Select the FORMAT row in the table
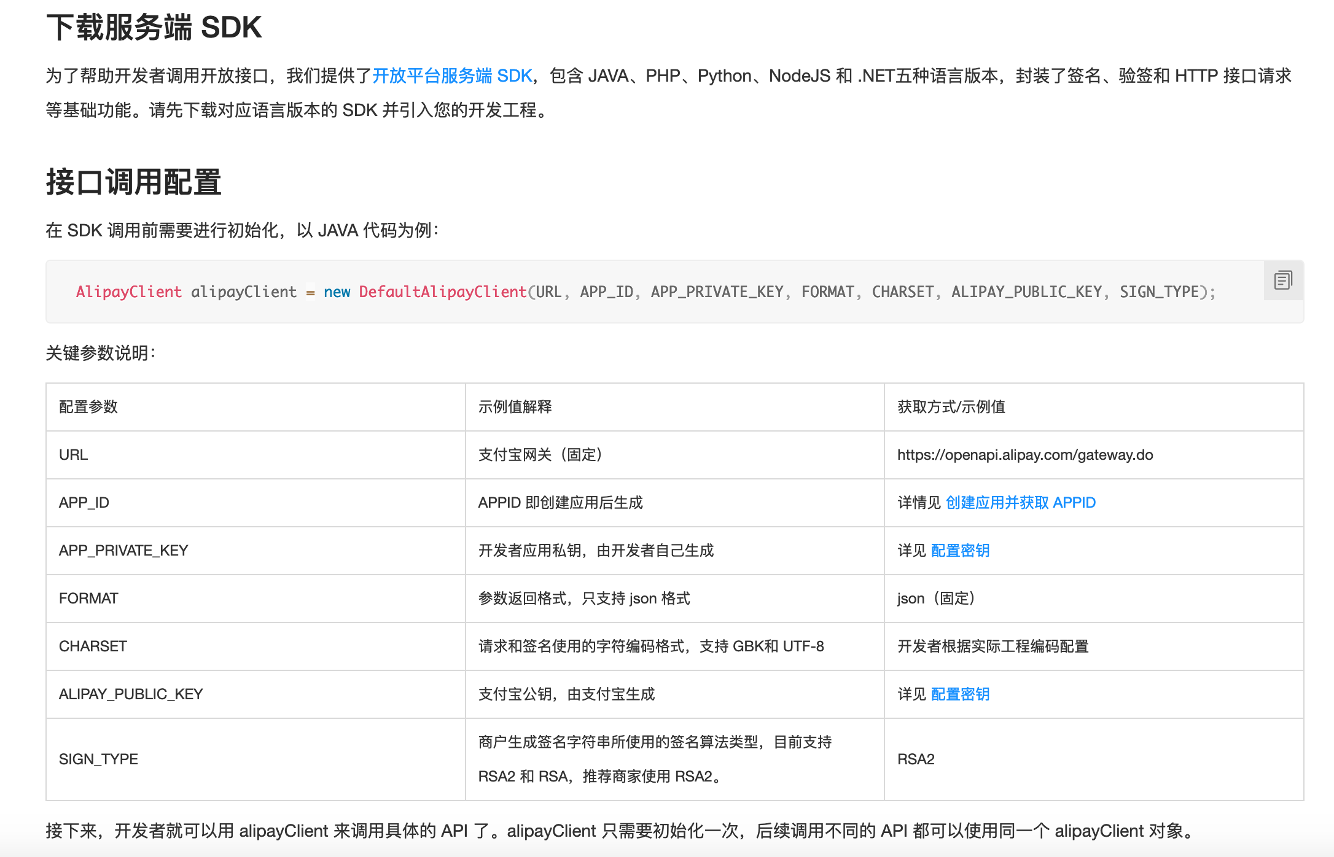The image size is (1334, 857). (x=88, y=598)
